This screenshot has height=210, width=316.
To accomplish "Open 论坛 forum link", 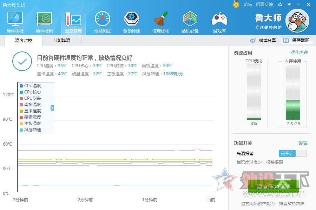I will pos(248,4).
